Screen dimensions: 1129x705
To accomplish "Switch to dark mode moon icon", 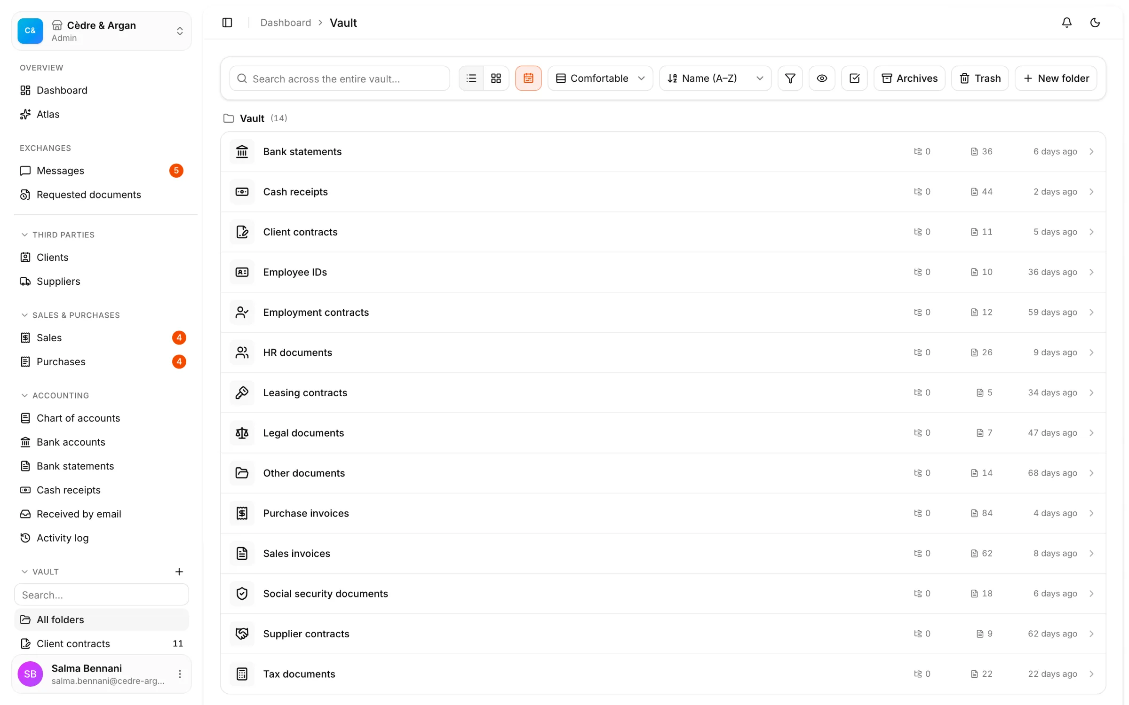I will (1095, 23).
